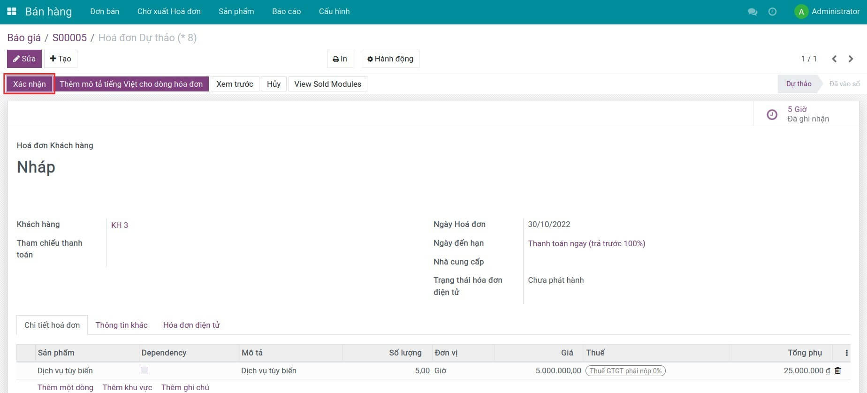Toggle the Dependency checkbox for Dịch vụ tùy biến
This screenshot has height=393, width=867.
click(144, 370)
